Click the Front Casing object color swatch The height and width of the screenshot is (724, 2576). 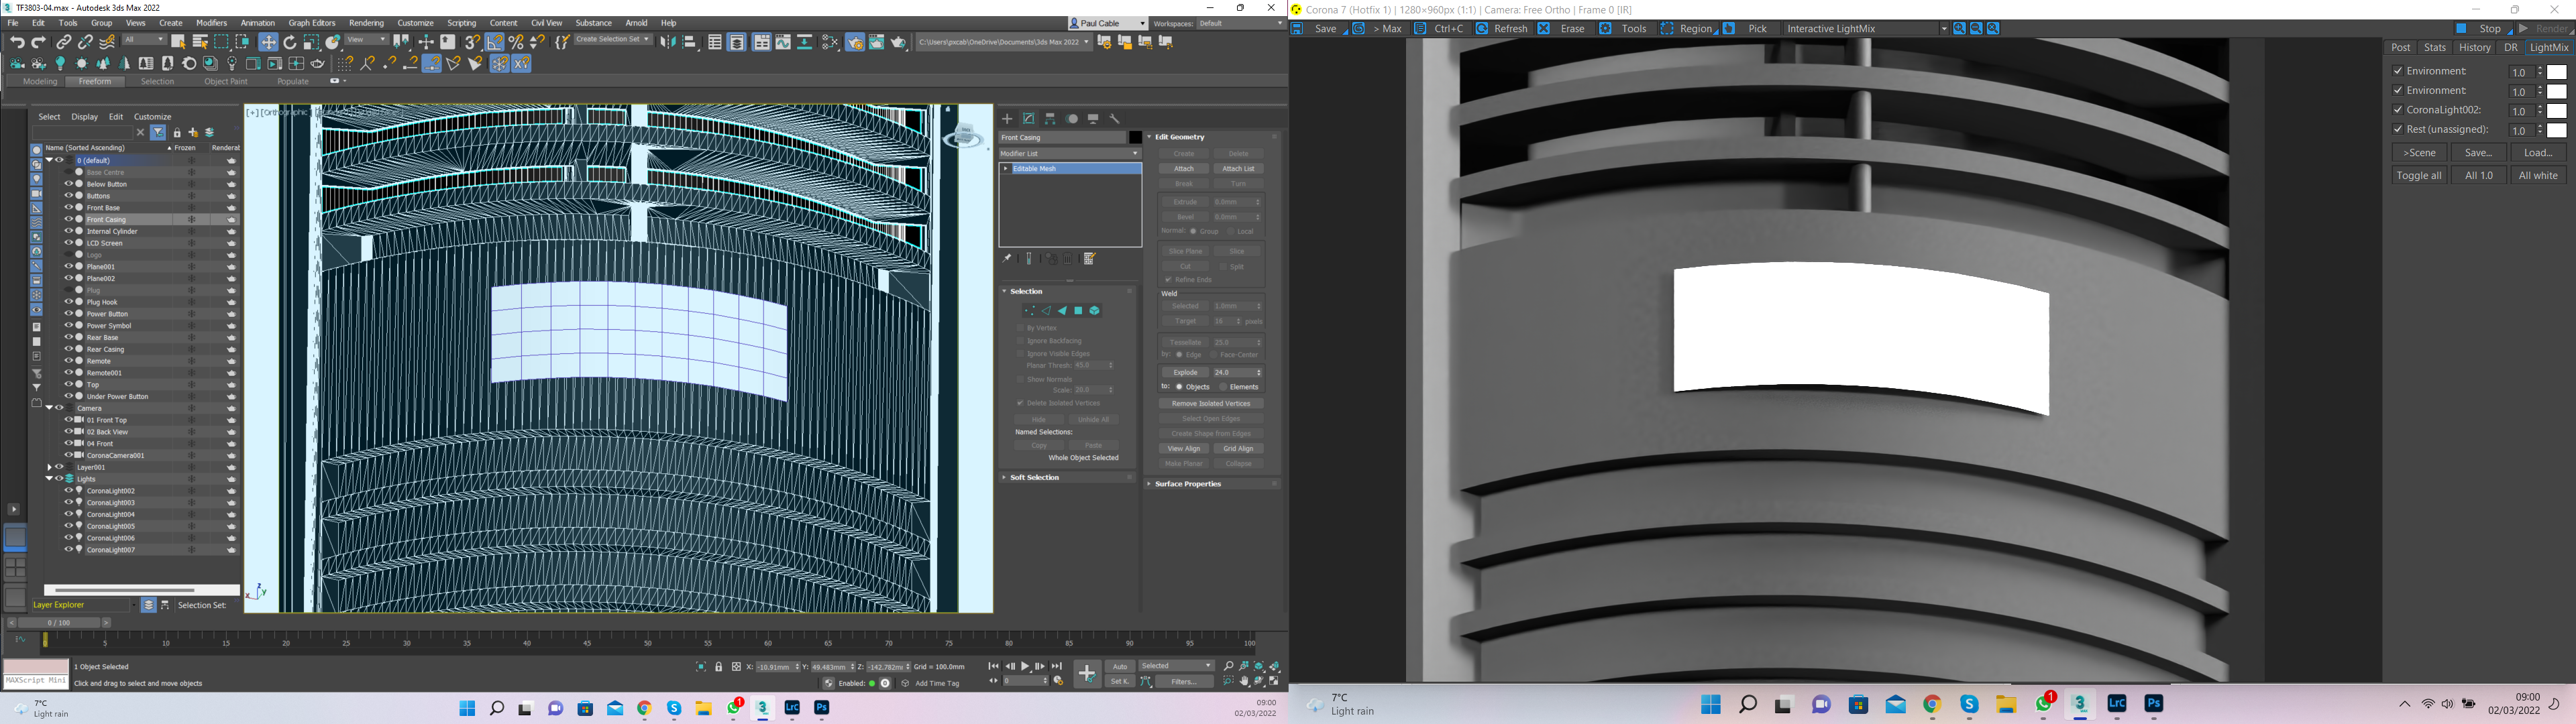pos(1135,137)
